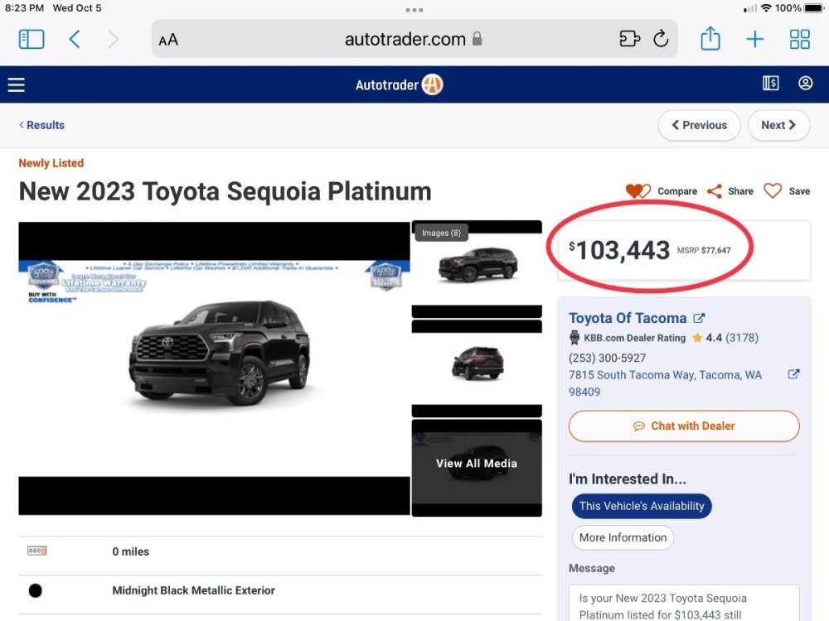Open a new Safari tab
Viewport: 829px width, 621px height.
click(x=754, y=39)
